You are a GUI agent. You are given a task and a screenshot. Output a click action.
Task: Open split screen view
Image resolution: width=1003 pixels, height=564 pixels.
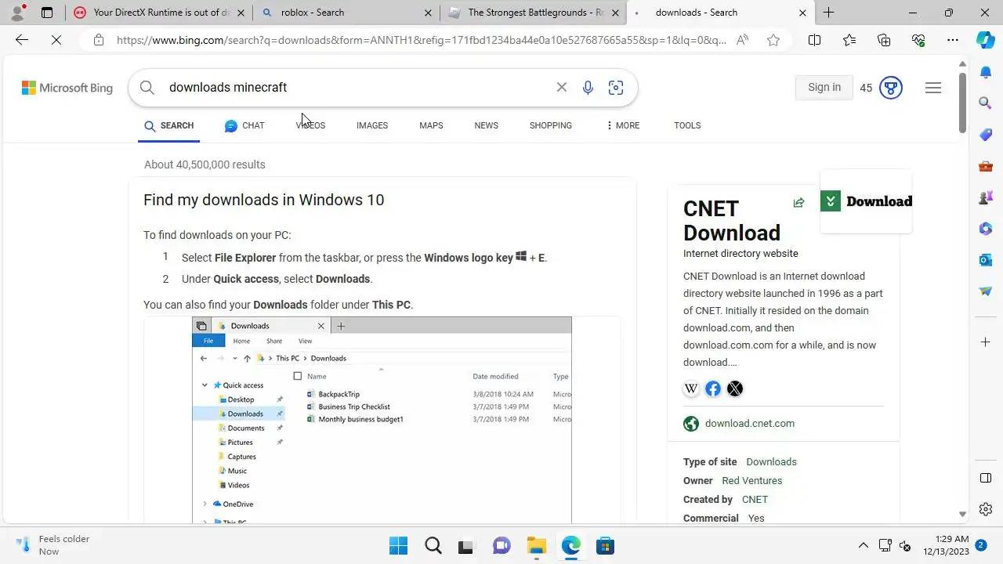tap(814, 40)
